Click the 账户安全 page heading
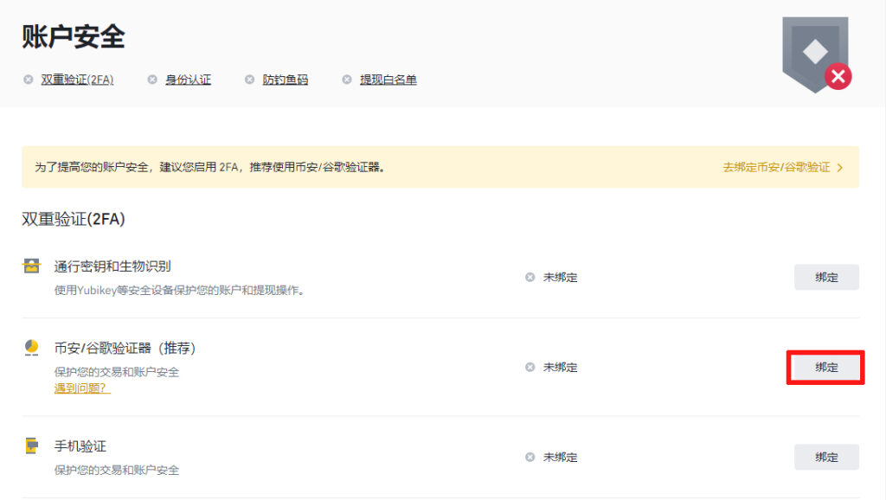886x500 pixels. coord(74,37)
